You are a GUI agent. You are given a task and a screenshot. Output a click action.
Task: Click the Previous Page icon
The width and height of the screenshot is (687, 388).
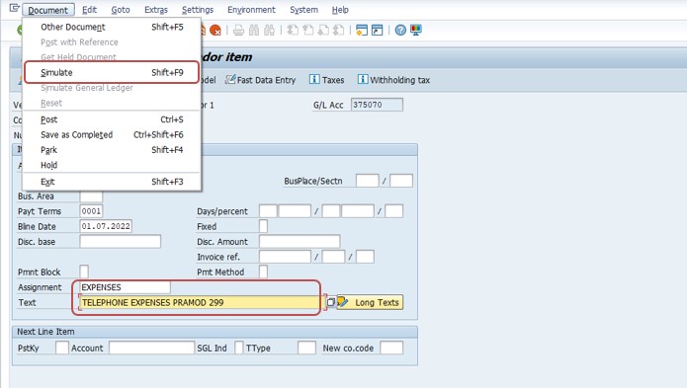coord(308,31)
